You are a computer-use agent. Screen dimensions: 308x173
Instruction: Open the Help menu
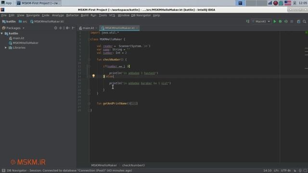(156, 15)
